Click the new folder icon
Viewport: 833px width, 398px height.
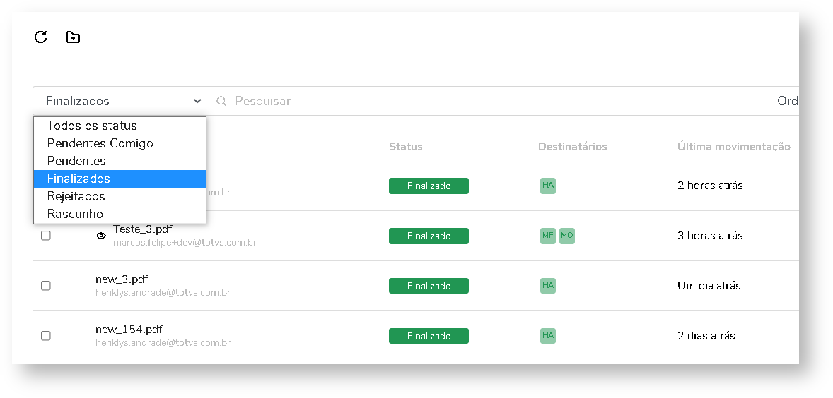(x=73, y=37)
